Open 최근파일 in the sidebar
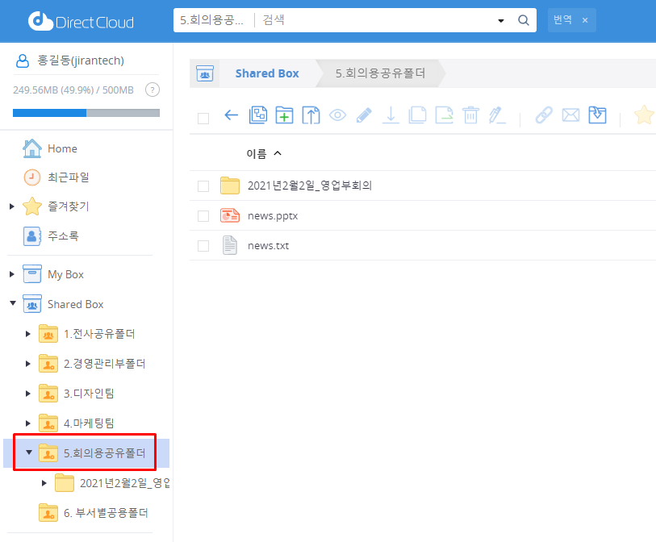 coord(68,177)
